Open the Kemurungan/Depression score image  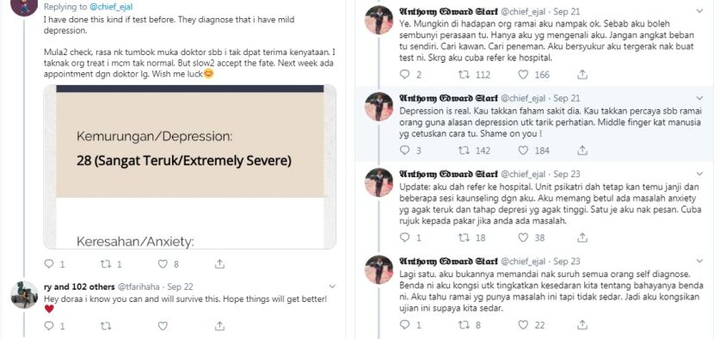[190, 167]
